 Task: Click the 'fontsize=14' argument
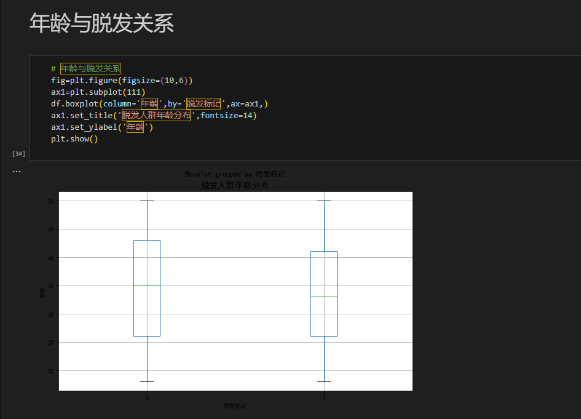click(x=226, y=115)
